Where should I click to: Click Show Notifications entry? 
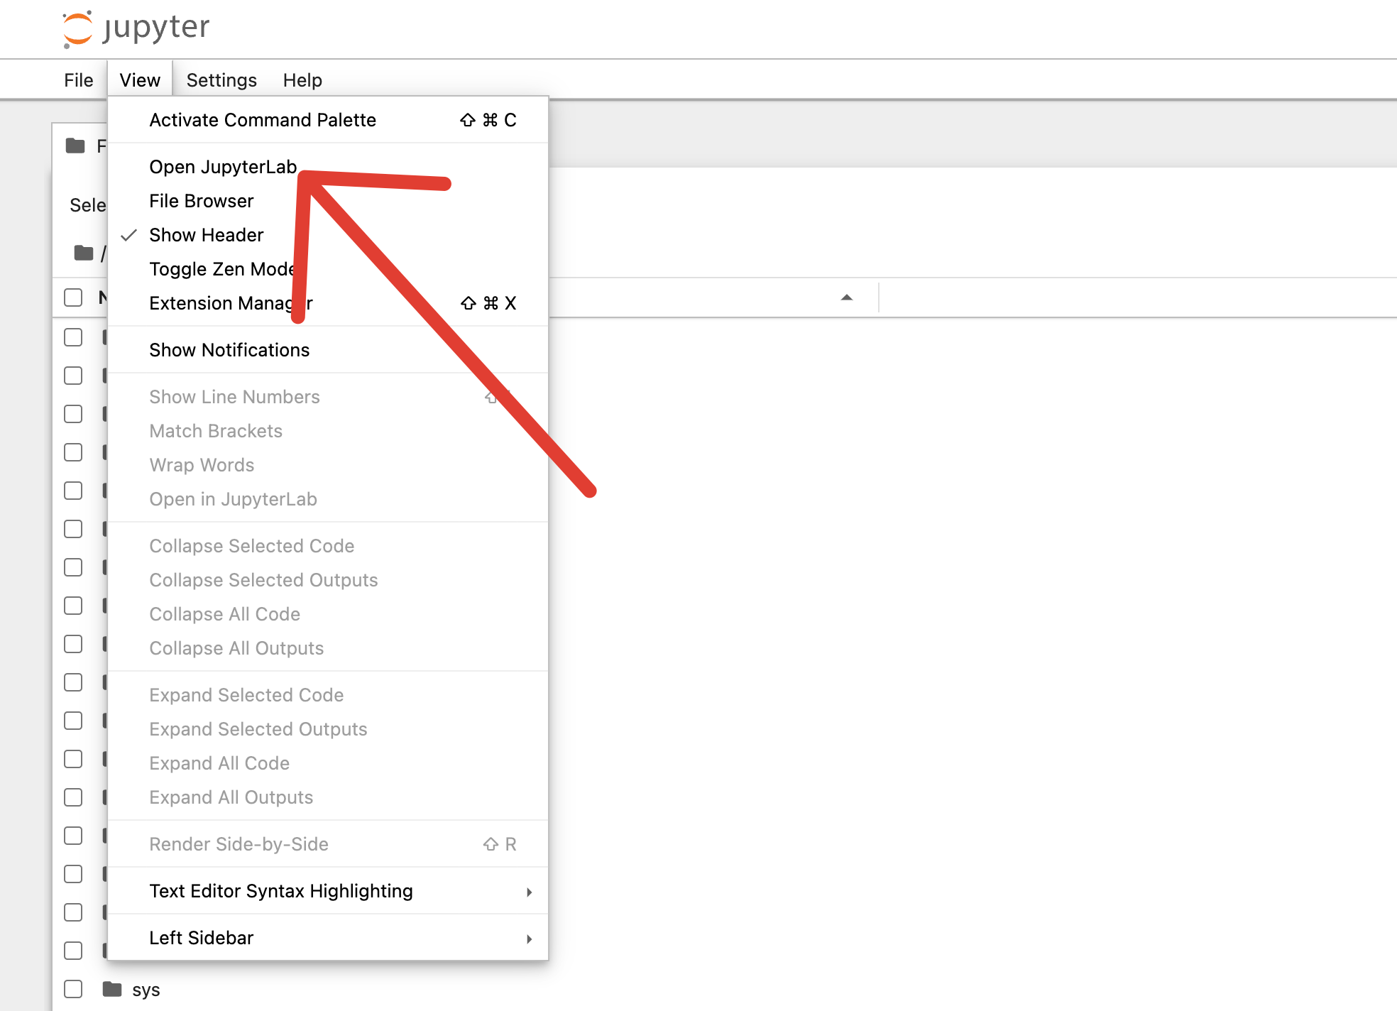click(x=229, y=350)
